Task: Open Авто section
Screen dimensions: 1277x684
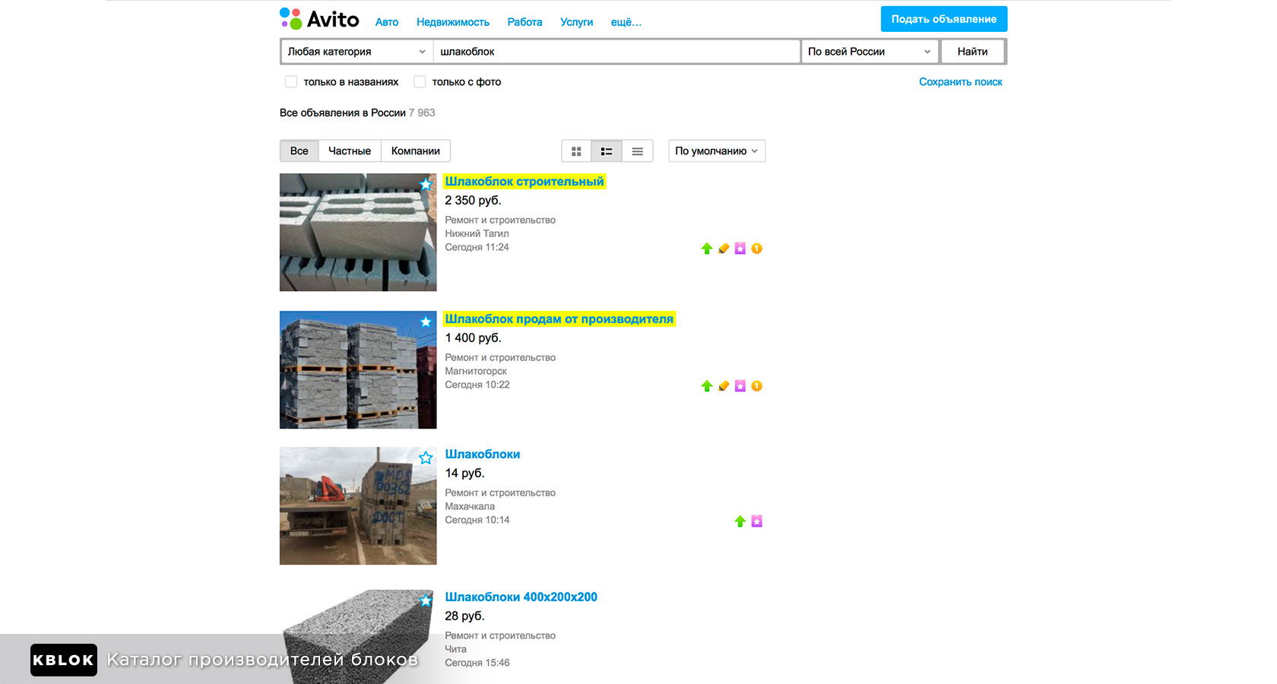Action: point(387,22)
